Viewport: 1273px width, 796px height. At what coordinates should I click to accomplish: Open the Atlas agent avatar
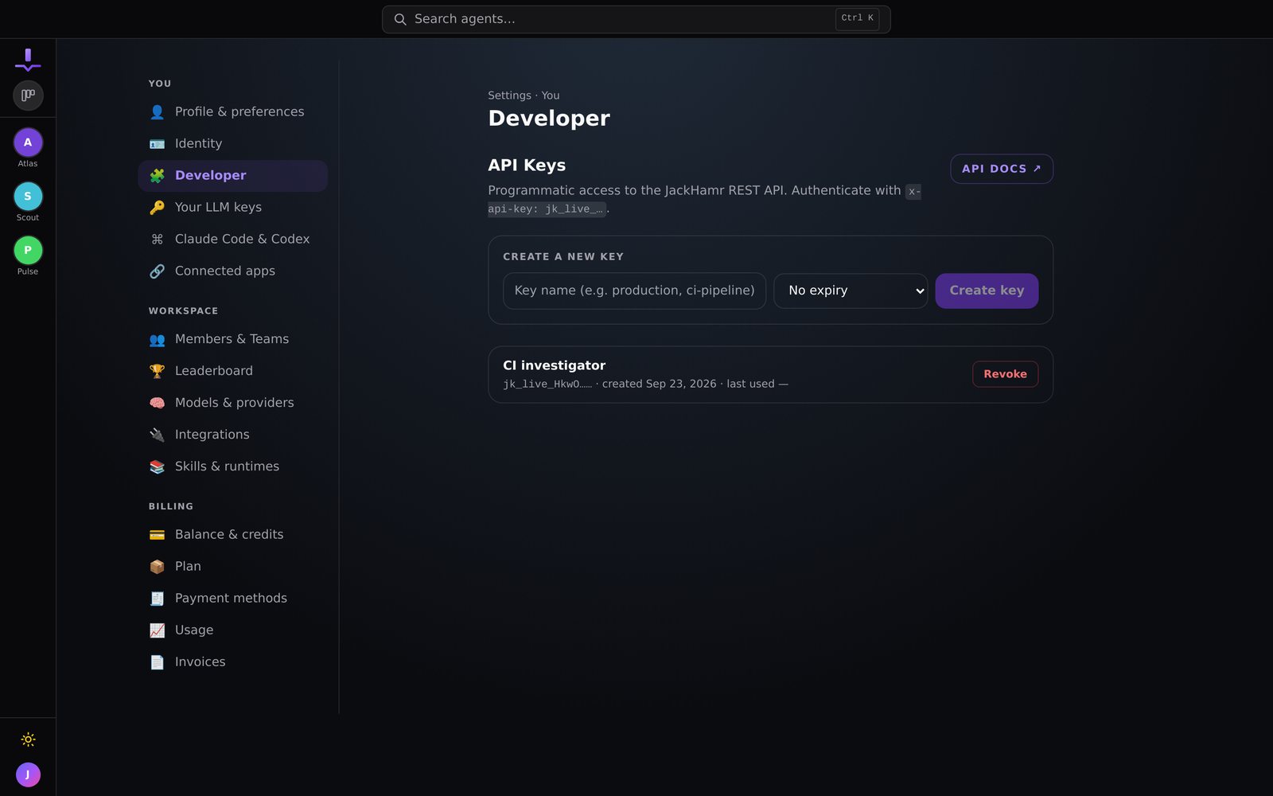28,142
